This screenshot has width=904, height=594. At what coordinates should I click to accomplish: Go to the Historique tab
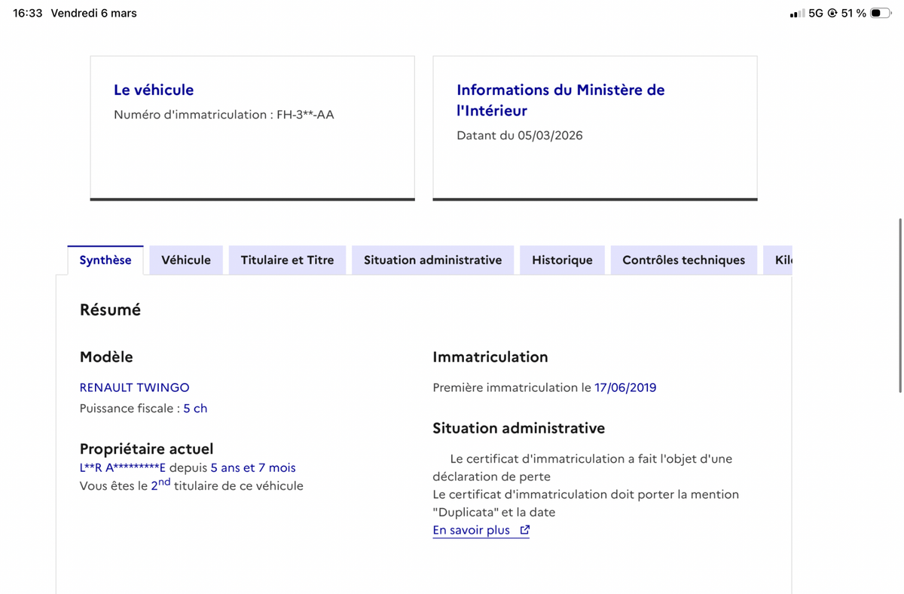click(562, 260)
